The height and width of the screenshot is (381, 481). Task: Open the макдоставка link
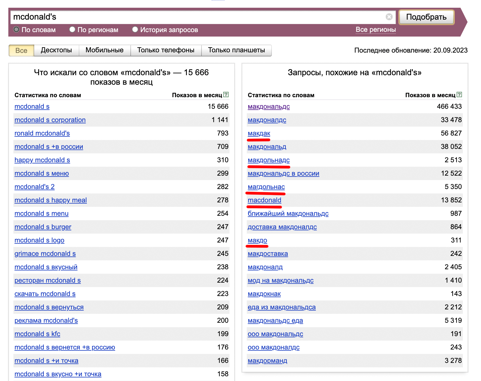(268, 254)
